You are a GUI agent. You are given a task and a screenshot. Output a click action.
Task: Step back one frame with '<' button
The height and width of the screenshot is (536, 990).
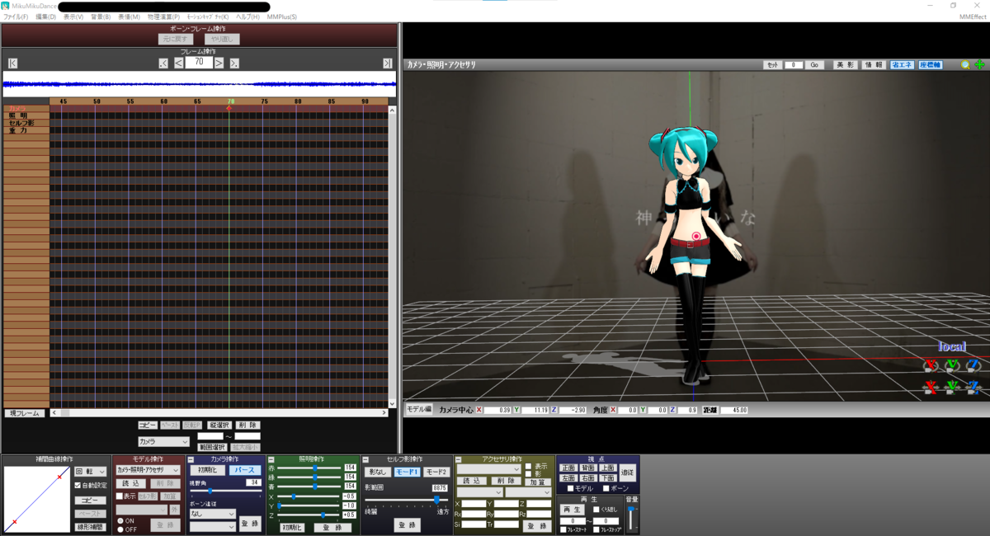click(178, 63)
